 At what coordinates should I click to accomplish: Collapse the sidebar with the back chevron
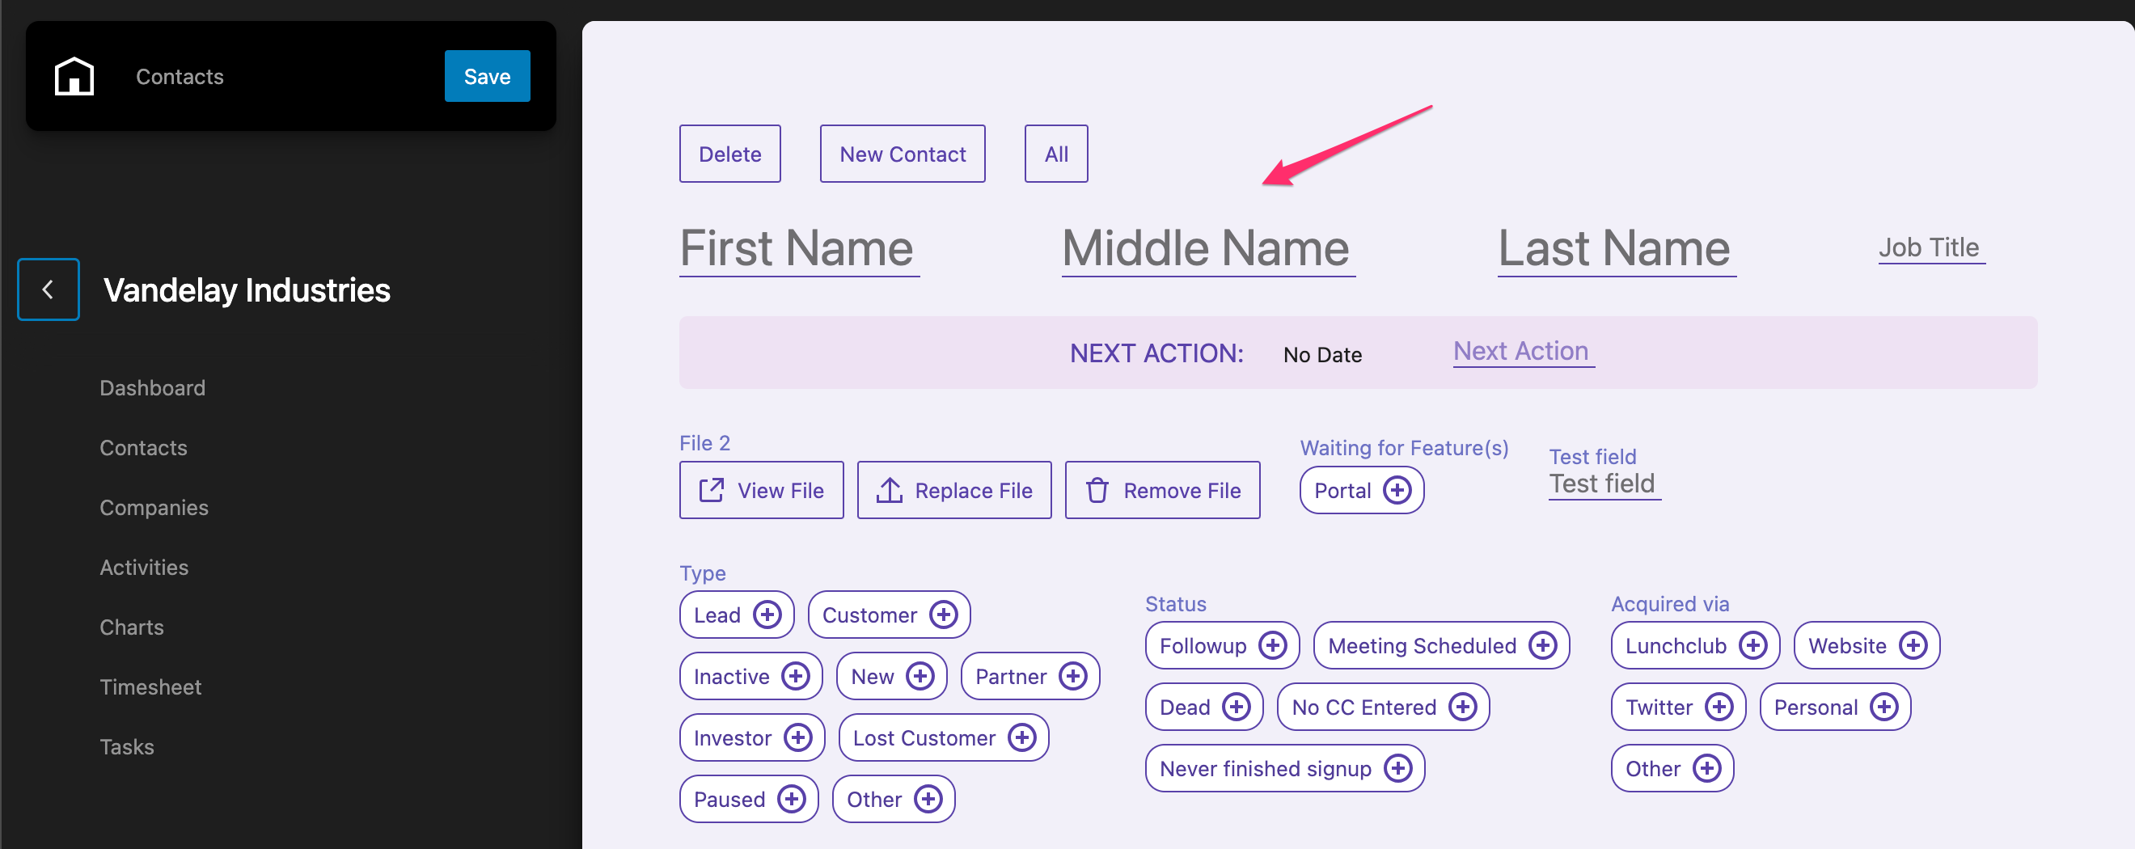click(47, 289)
